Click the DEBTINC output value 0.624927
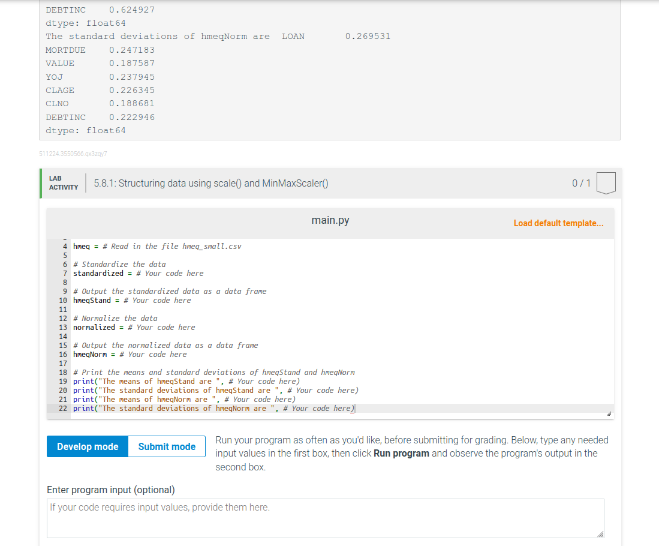This screenshot has height=546, width=659. tap(131, 10)
